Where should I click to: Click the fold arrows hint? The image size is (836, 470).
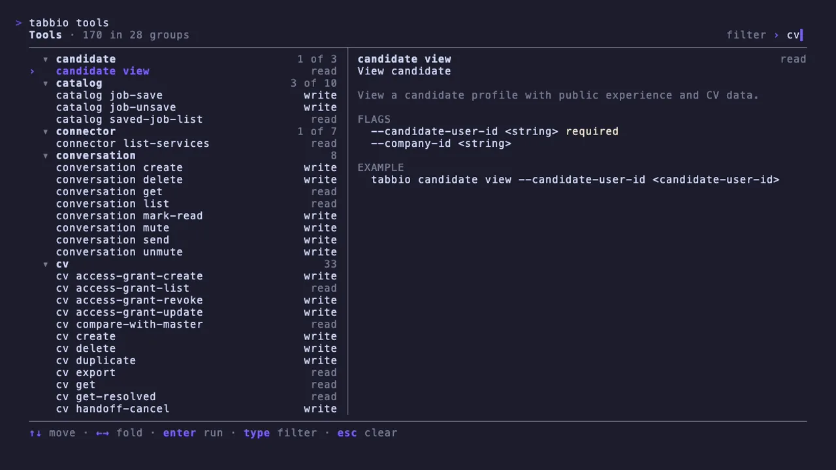point(119,433)
